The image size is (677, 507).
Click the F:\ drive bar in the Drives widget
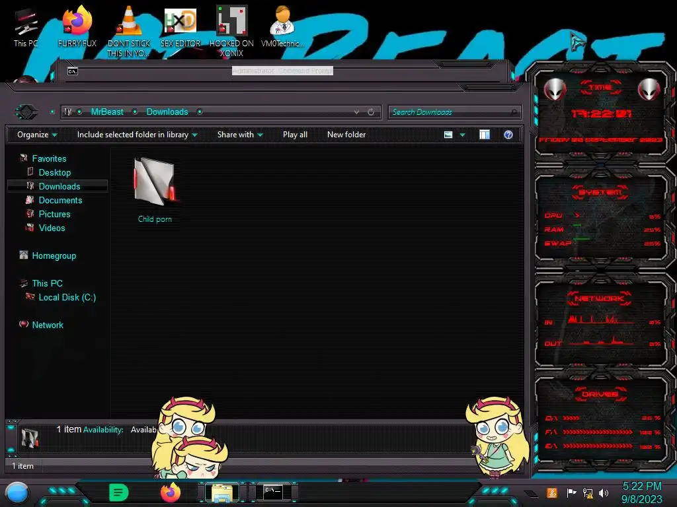[602, 432]
